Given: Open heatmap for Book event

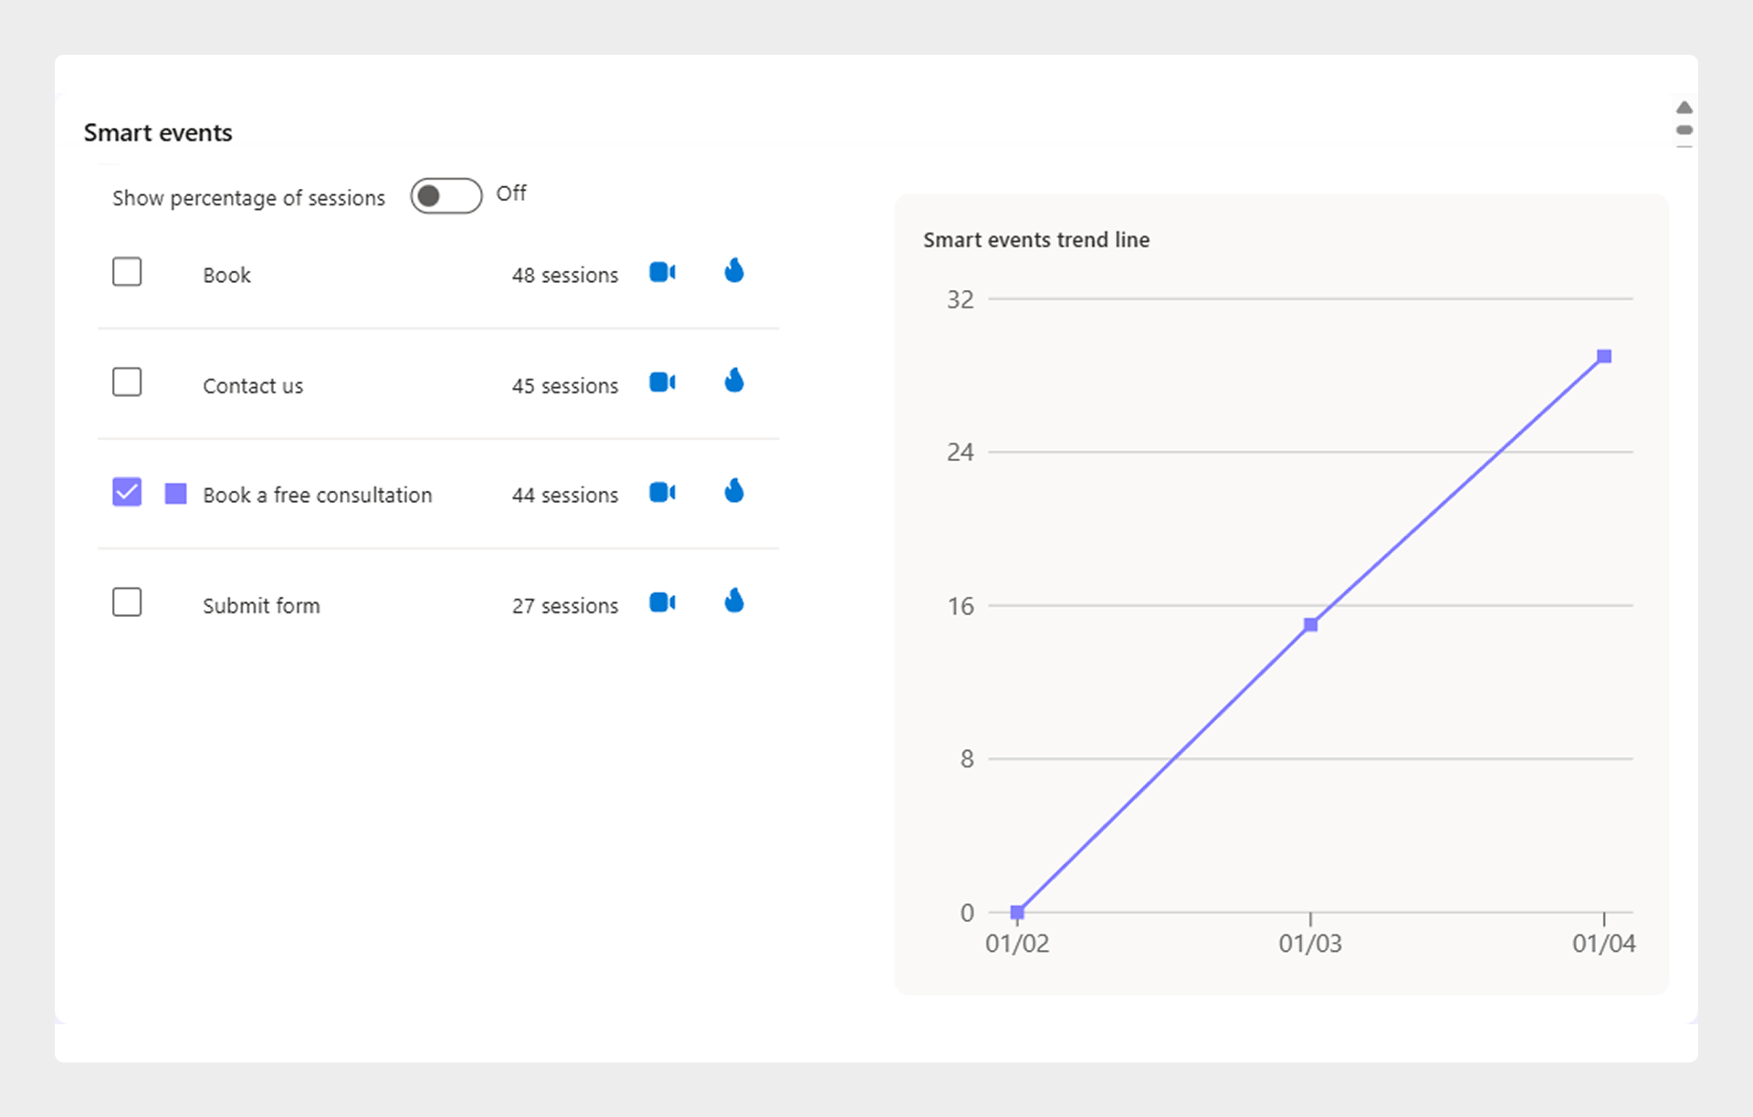Looking at the screenshot, I should (734, 271).
